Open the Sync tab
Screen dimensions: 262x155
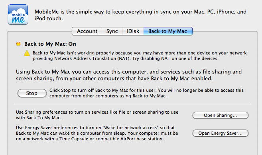tap(112, 31)
